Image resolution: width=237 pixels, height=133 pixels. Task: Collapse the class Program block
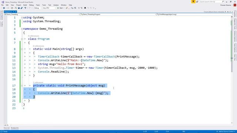tap(22, 39)
